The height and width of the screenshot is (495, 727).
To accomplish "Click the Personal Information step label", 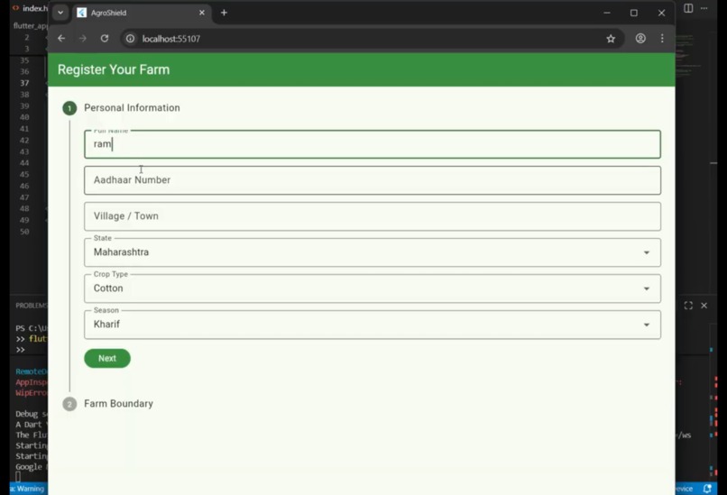I will [132, 108].
